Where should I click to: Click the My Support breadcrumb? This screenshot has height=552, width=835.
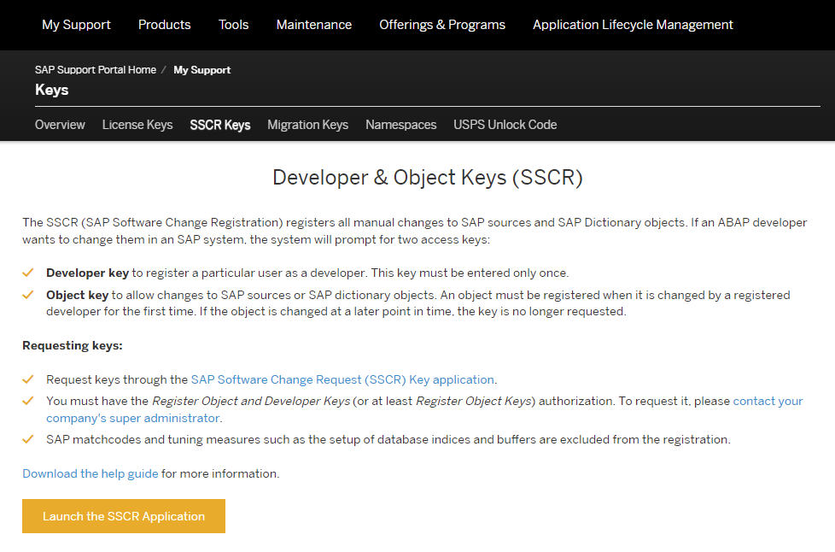[x=202, y=70]
